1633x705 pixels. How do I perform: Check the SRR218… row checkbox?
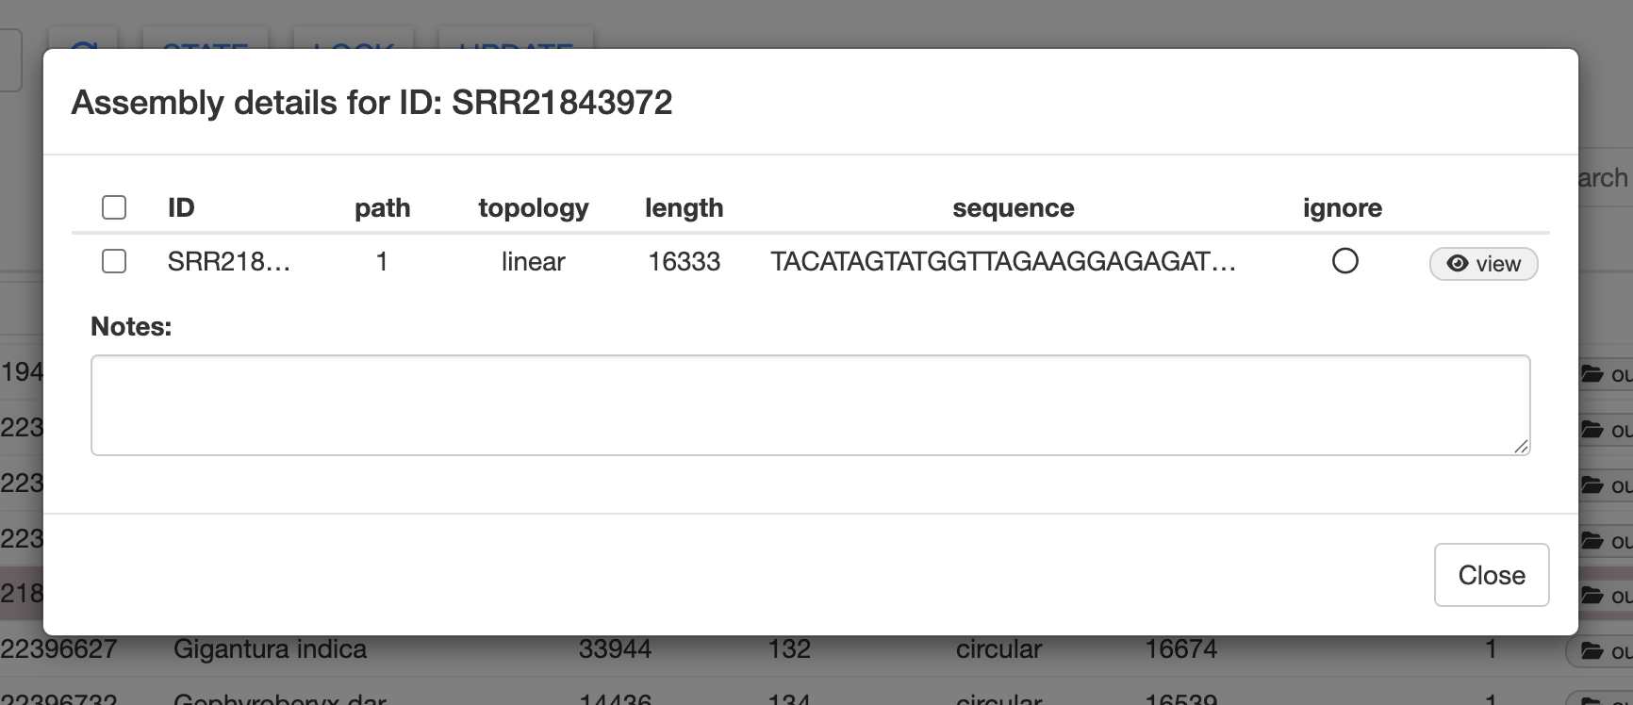click(114, 261)
